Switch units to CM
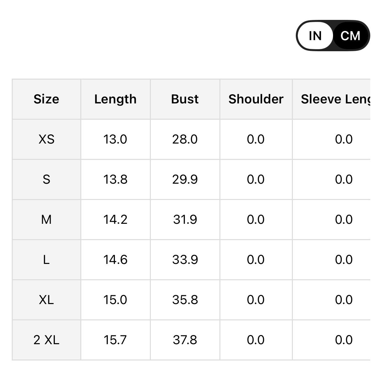 click(x=350, y=36)
